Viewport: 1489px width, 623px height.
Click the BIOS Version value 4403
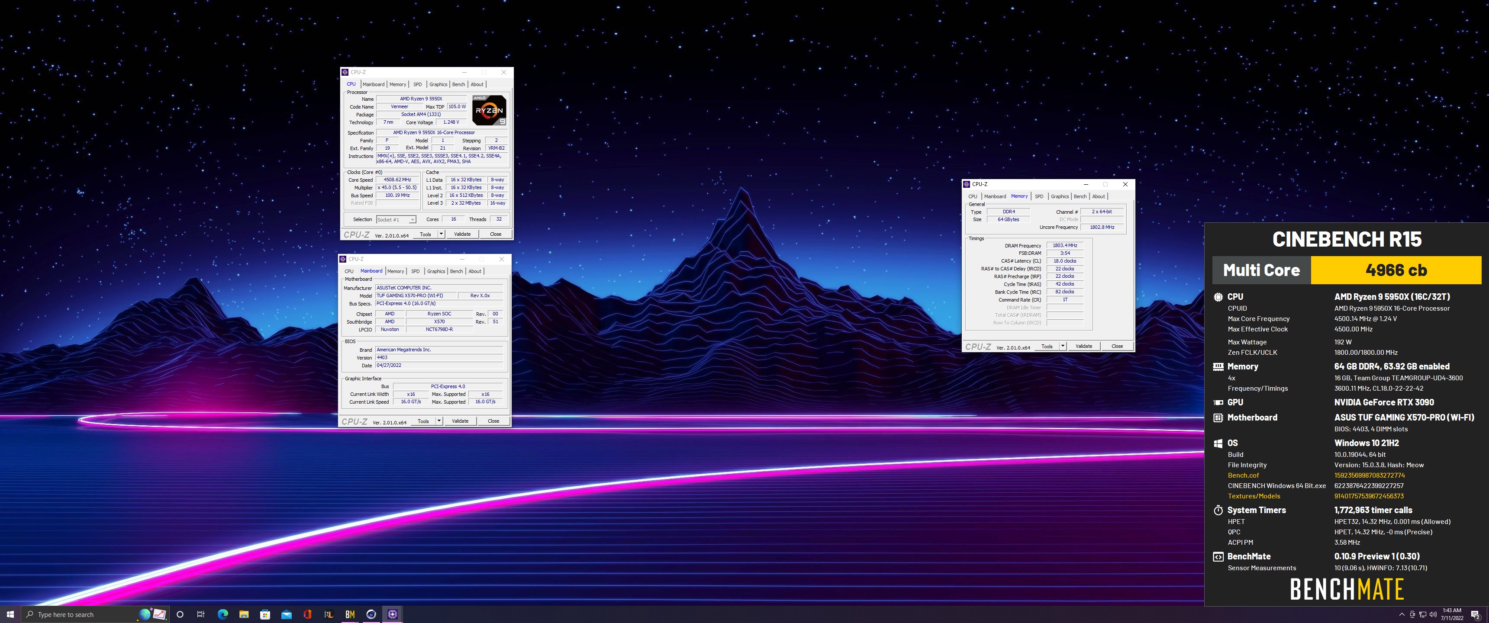coord(439,357)
